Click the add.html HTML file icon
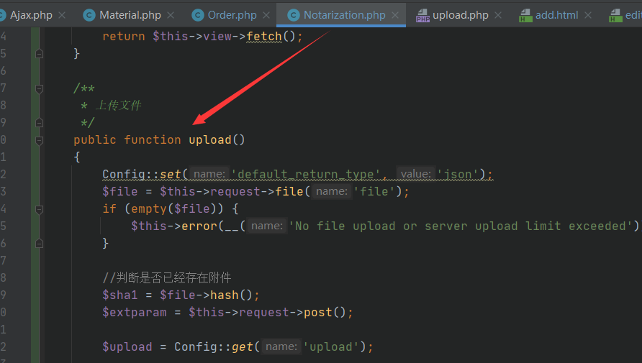 pyautogui.click(x=525, y=16)
